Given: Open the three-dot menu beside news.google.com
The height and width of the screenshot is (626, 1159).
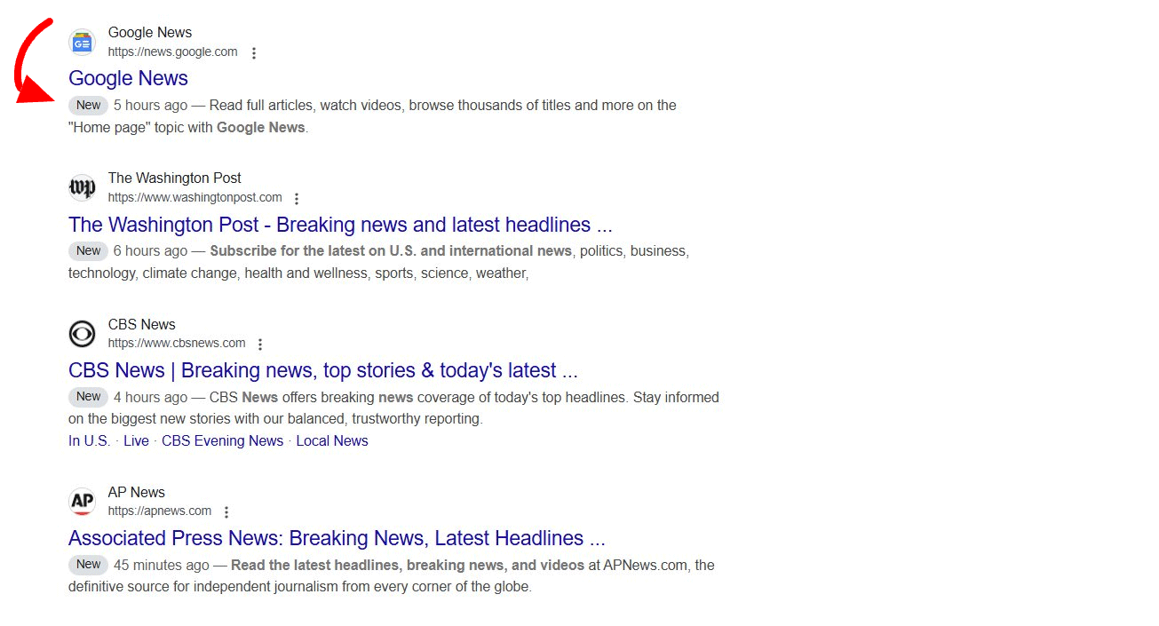Looking at the screenshot, I should tap(254, 52).
